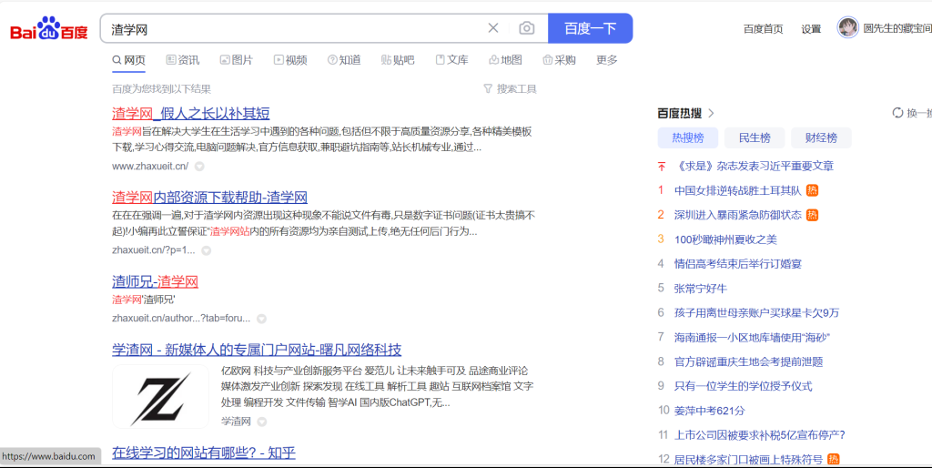Open result 渣学网内部资源下载帮助-渣学网
The height and width of the screenshot is (468, 932).
[x=210, y=197]
